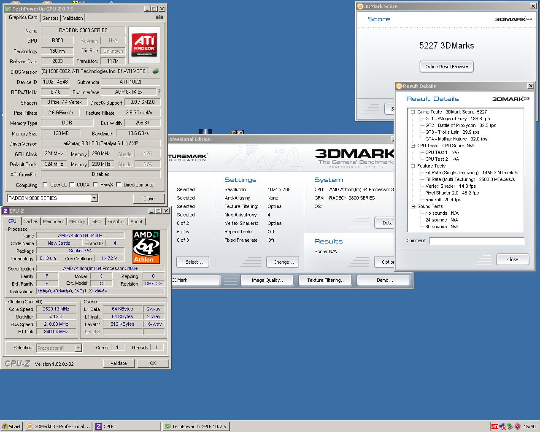Switch to the Sensors tab

pyautogui.click(x=50, y=18)
